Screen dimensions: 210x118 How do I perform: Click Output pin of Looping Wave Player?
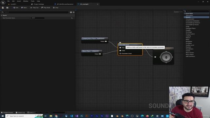pos(106,41)
